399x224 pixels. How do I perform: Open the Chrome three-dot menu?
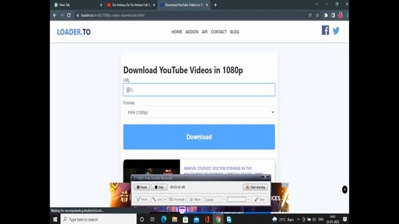347,15
